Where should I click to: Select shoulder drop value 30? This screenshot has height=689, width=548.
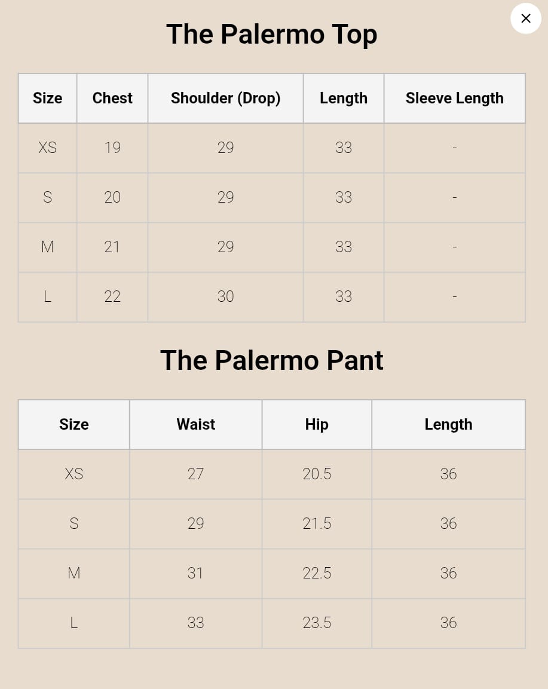click(225, 297)
